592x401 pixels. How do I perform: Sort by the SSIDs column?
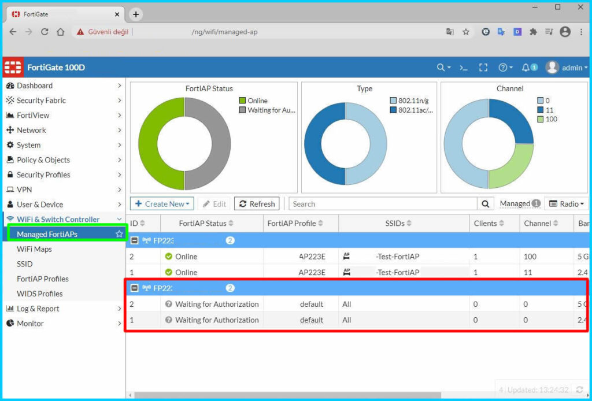399,223
